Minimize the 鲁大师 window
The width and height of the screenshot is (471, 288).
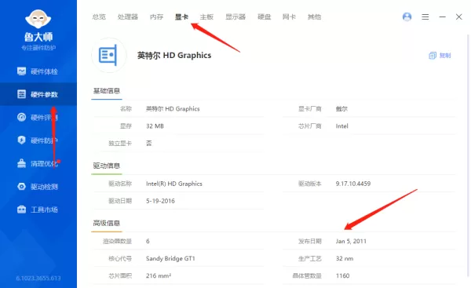pos(442,16)
